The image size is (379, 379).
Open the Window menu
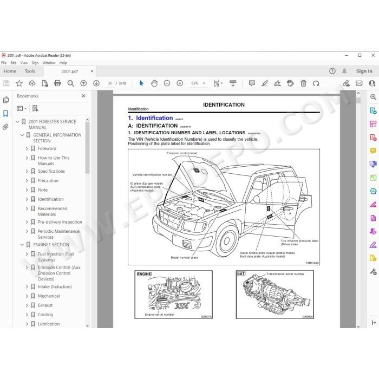tap(49, 63)
